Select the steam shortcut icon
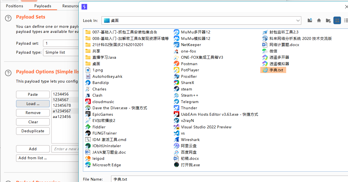 point(177,89)
